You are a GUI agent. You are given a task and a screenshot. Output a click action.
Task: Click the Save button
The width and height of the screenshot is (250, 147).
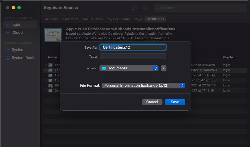[x=175, y=102]
